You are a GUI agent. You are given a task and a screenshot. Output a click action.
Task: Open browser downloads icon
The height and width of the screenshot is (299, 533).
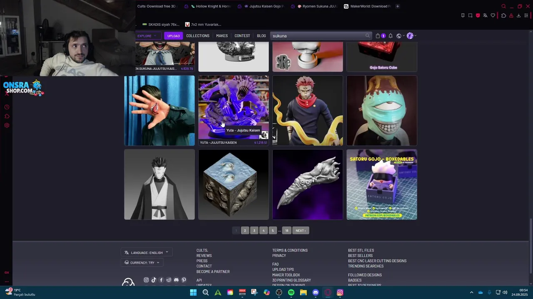(518, 15)
